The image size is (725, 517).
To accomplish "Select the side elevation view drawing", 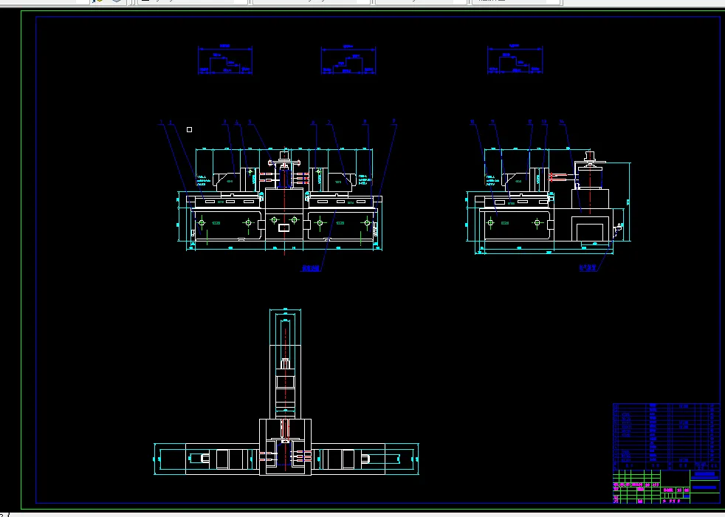I will tap(549, 201).
